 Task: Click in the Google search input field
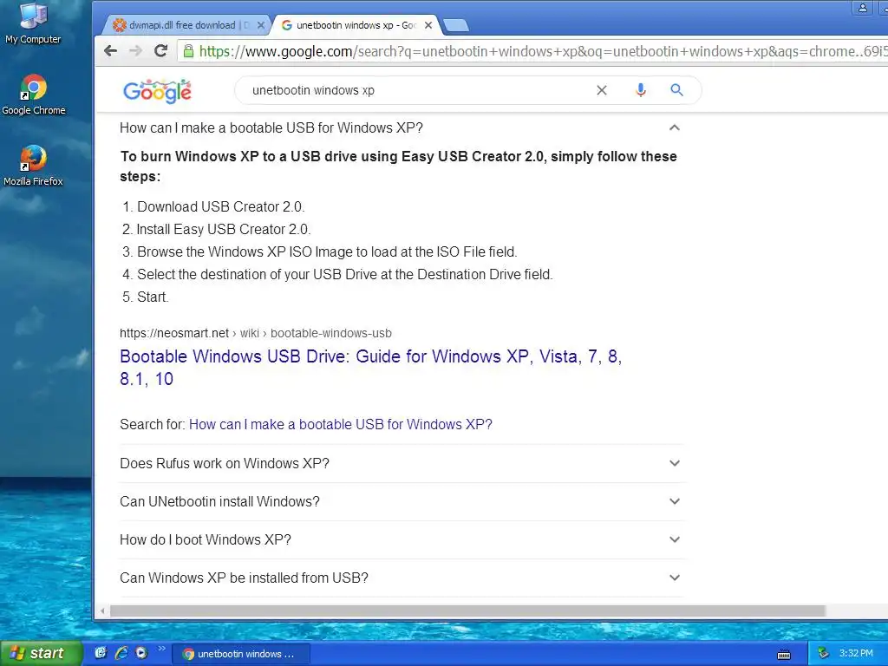[419, 90]
